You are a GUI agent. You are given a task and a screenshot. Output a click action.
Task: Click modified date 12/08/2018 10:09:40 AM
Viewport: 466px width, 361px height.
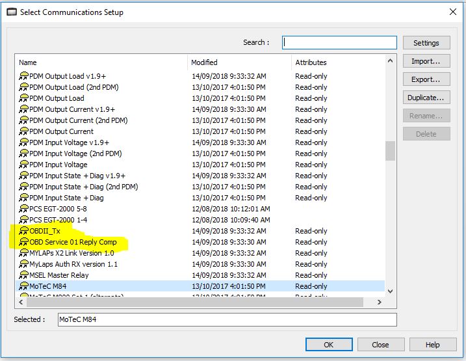(231, 220)
